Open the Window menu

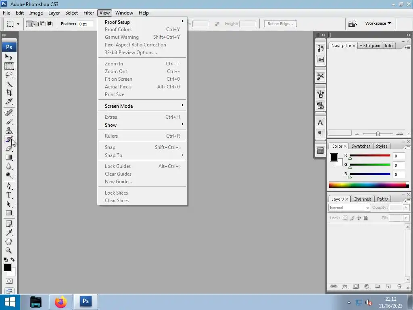tap(124, 13)
